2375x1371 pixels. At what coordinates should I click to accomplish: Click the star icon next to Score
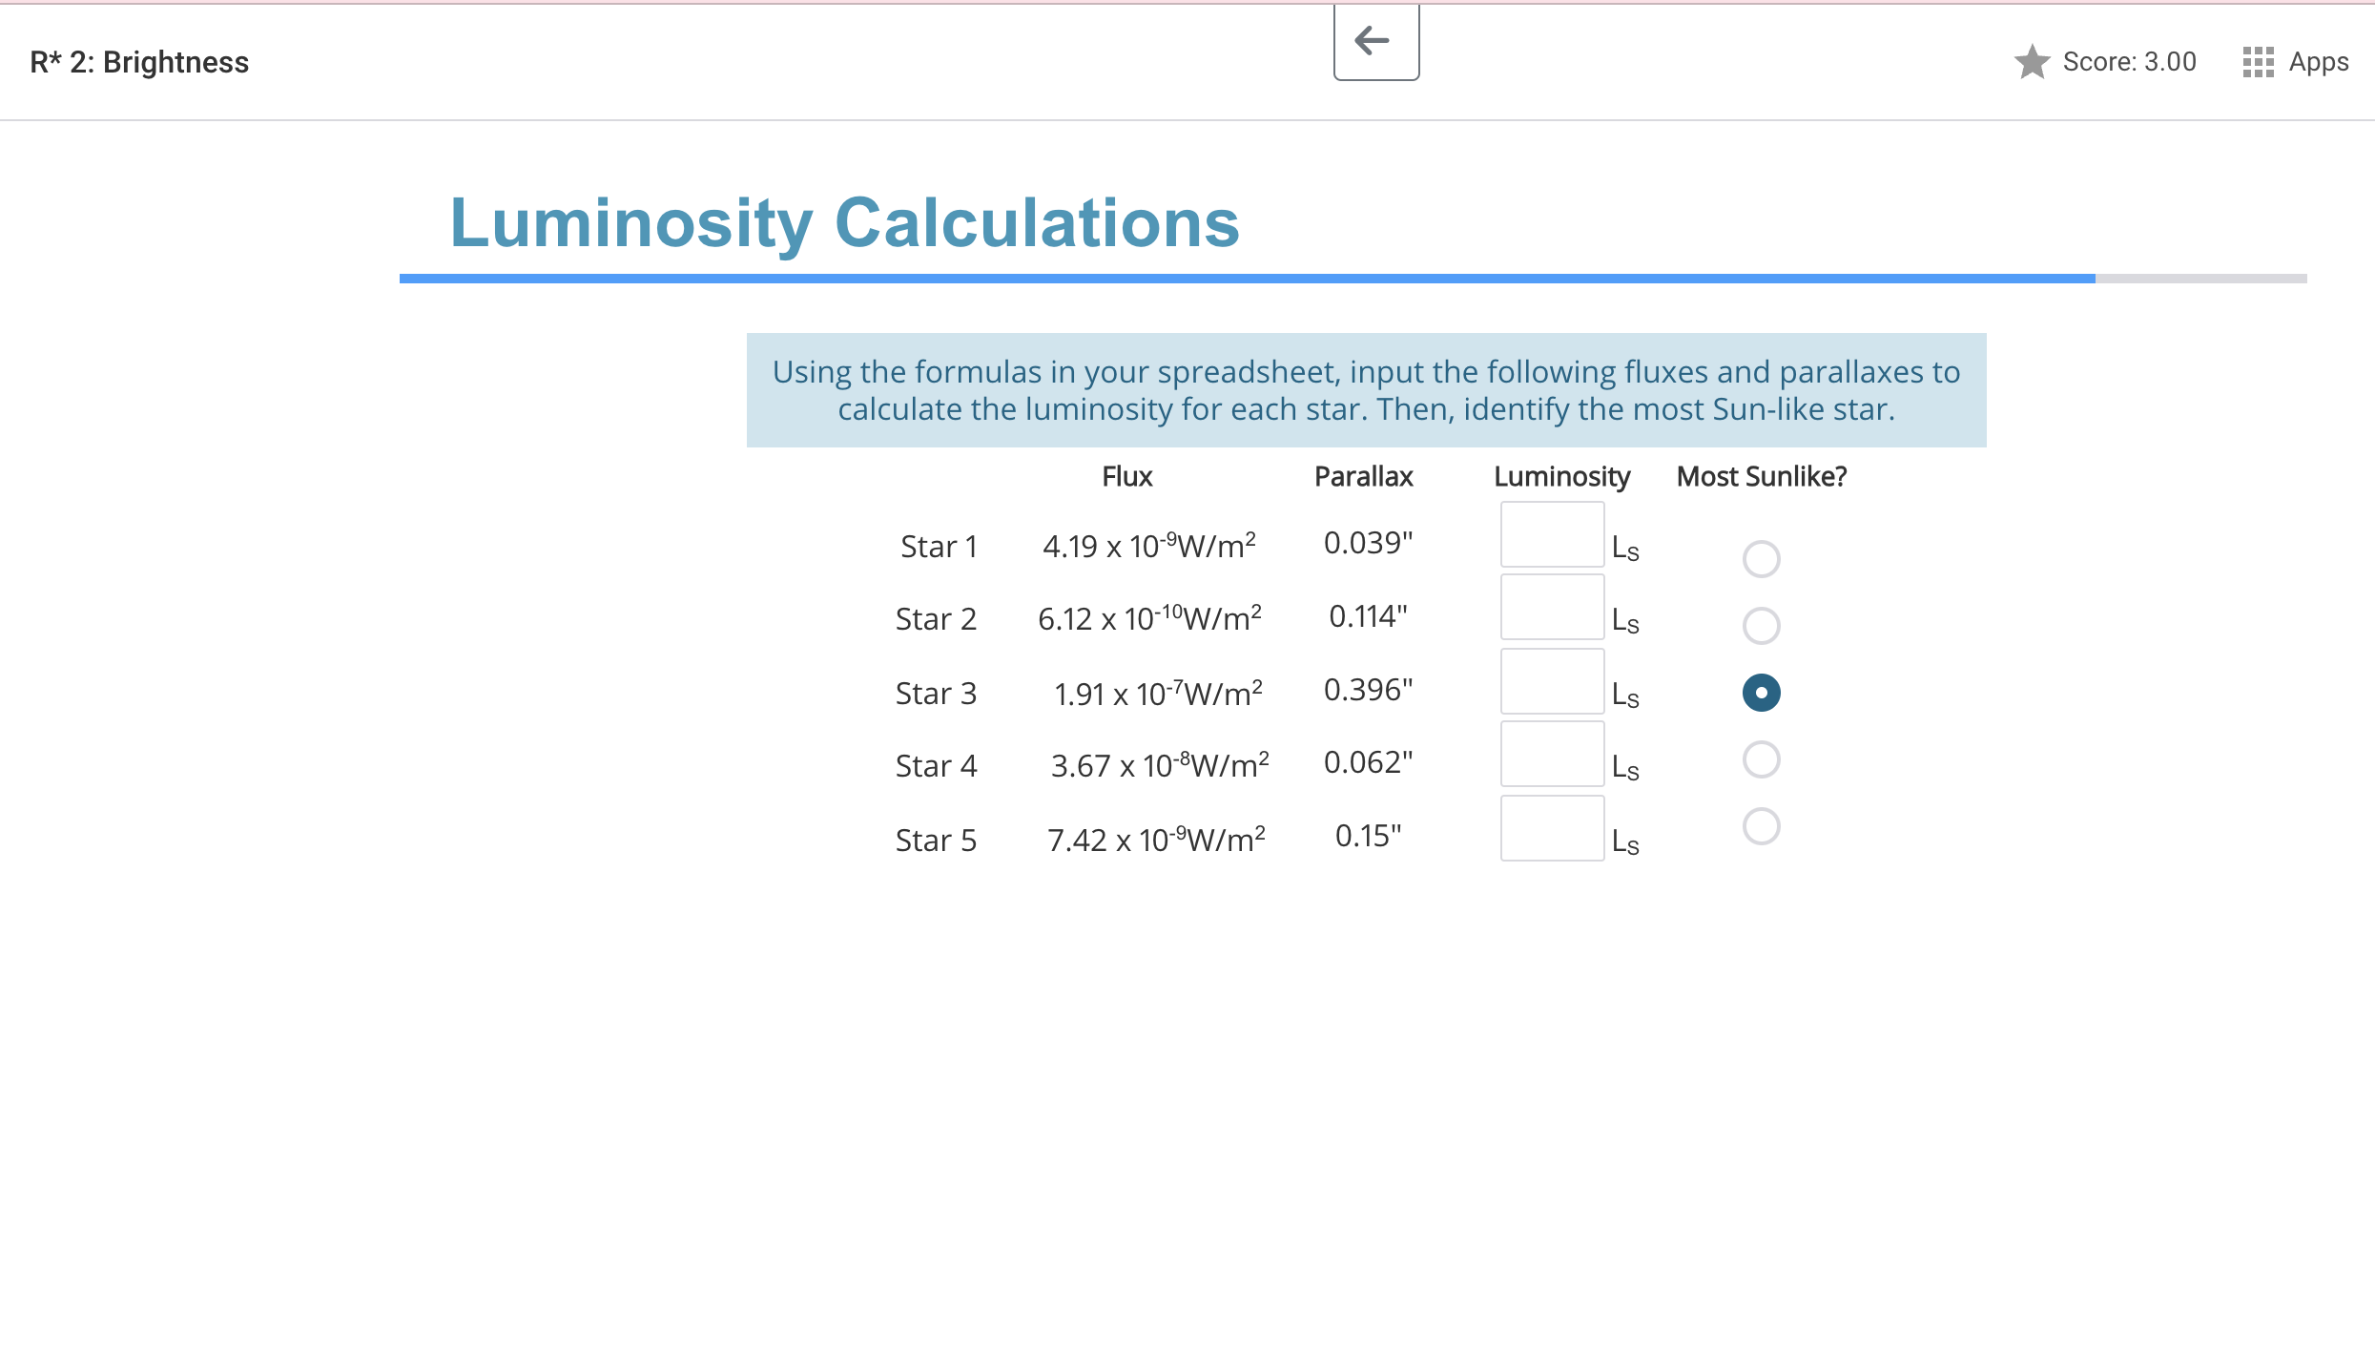click(x=2032, y=61)
